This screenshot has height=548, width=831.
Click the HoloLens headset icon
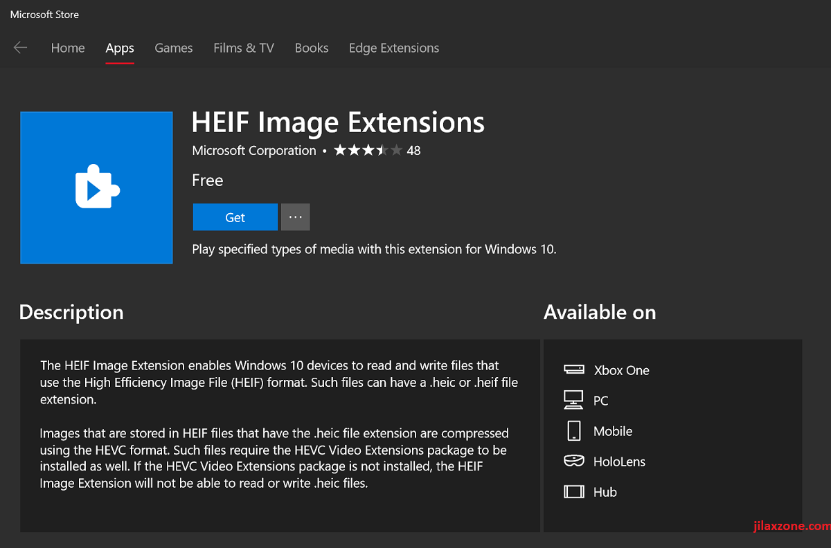point(574,461)
